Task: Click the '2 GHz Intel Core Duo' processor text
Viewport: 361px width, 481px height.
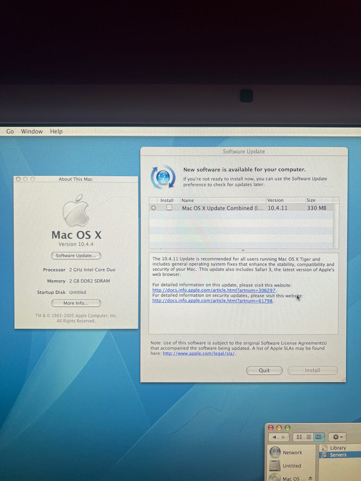Action: click(x=92, y=270)
